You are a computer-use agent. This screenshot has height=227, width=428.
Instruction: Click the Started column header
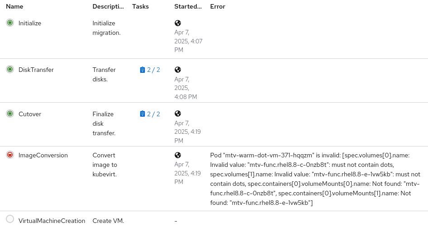pyautogui.click(x=188, y=7)
